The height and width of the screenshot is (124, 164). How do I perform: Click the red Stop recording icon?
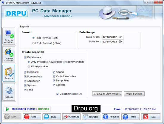(x=27, y=117)
